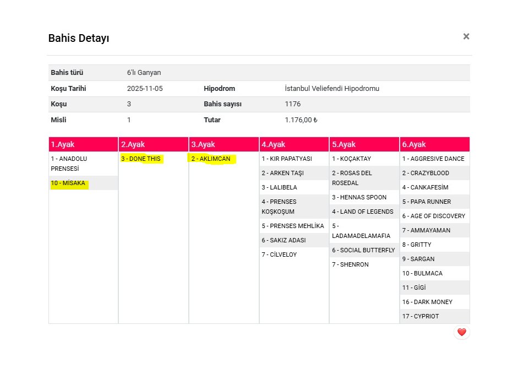Click horse 8 - GRITTY
Image resolution: width=507 pixels, height=379 pixels.
(435, 245)
